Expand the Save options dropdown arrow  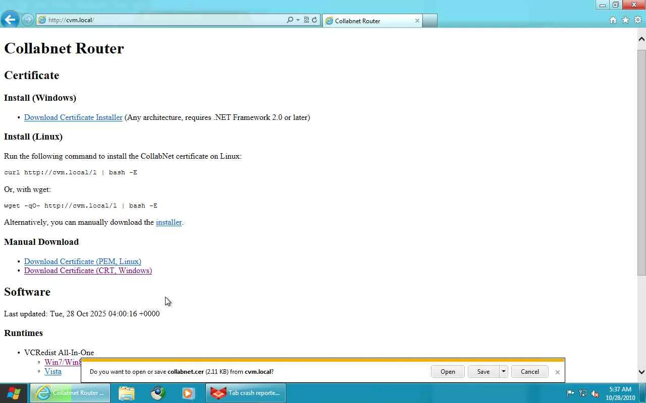pos(503,372)
